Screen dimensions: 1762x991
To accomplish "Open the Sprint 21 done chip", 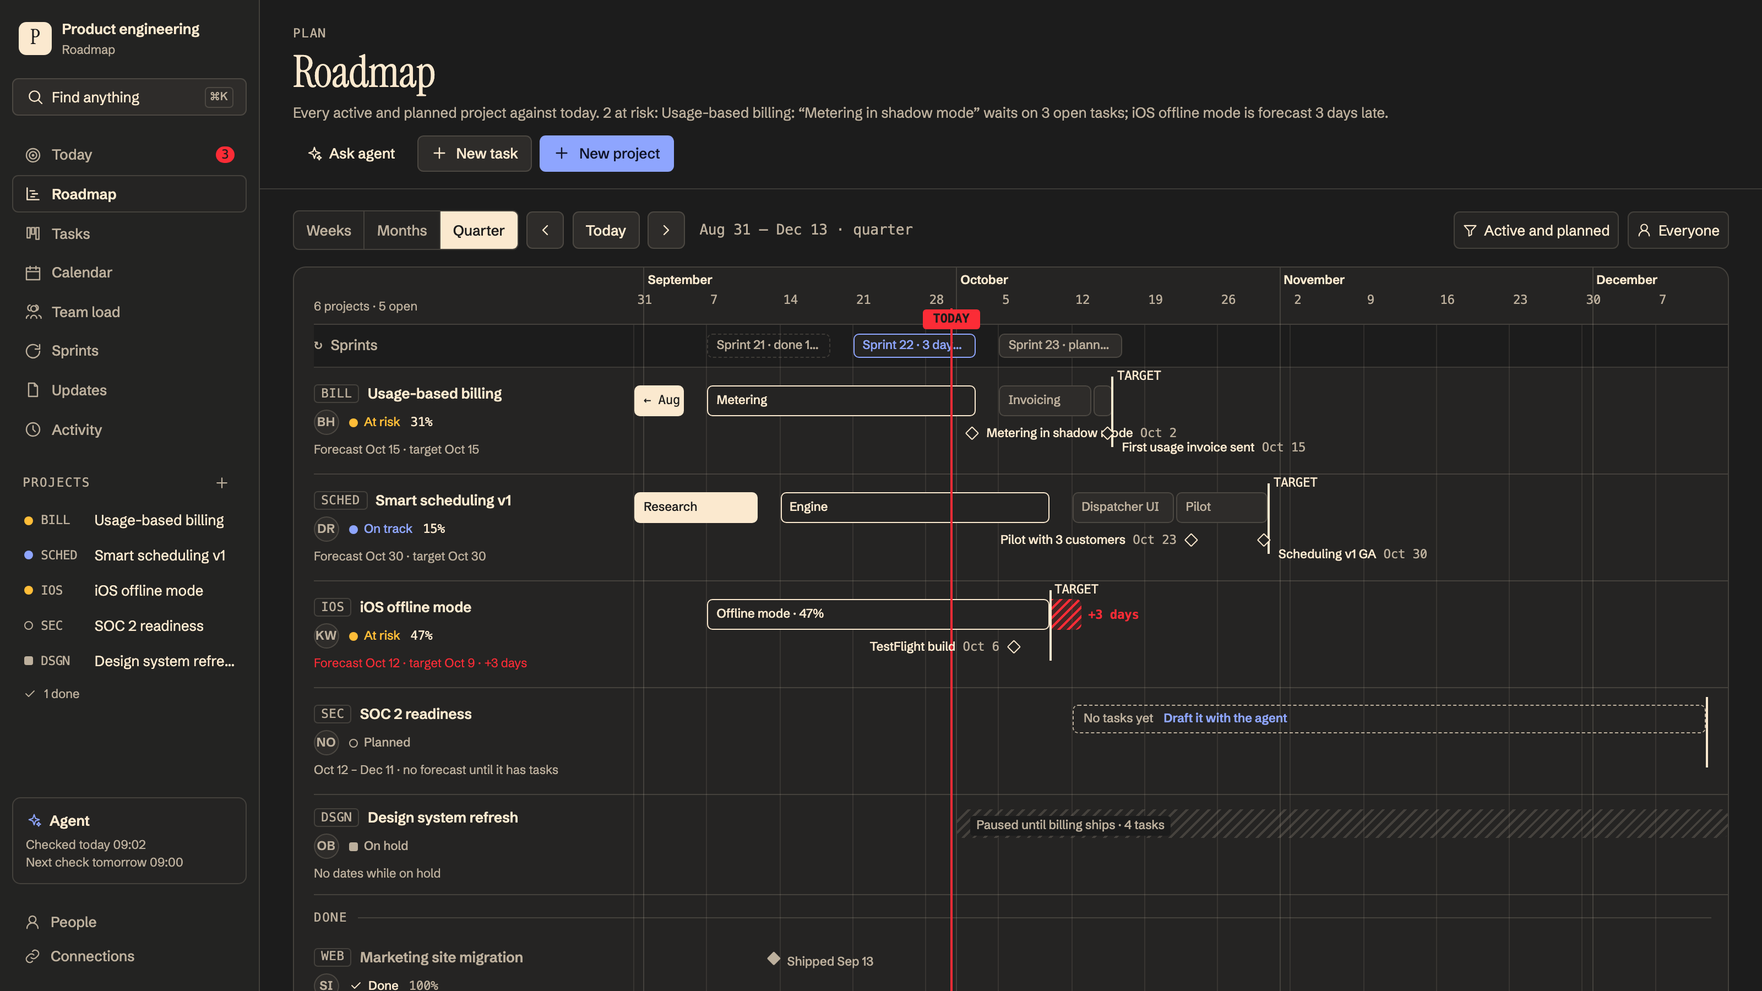I will tap(768, 345).
